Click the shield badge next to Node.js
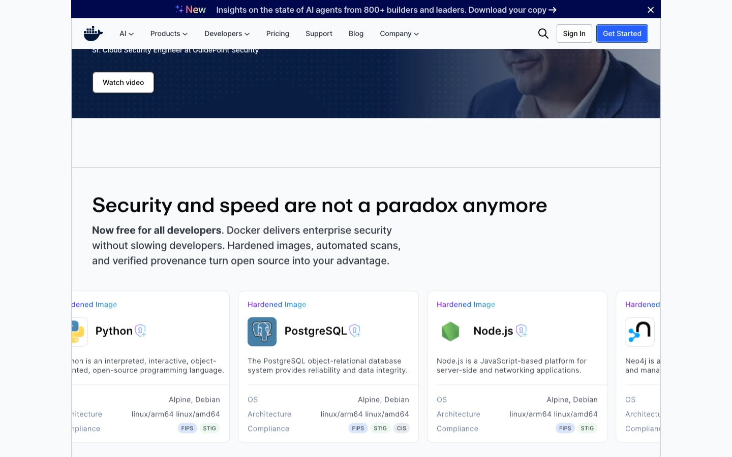The height and width of the screenshot is (457, 732). click(521, 331)
